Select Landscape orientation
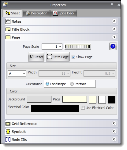This screenshot has width=127, height=150. pyautogui.click(x=47, y=84)
